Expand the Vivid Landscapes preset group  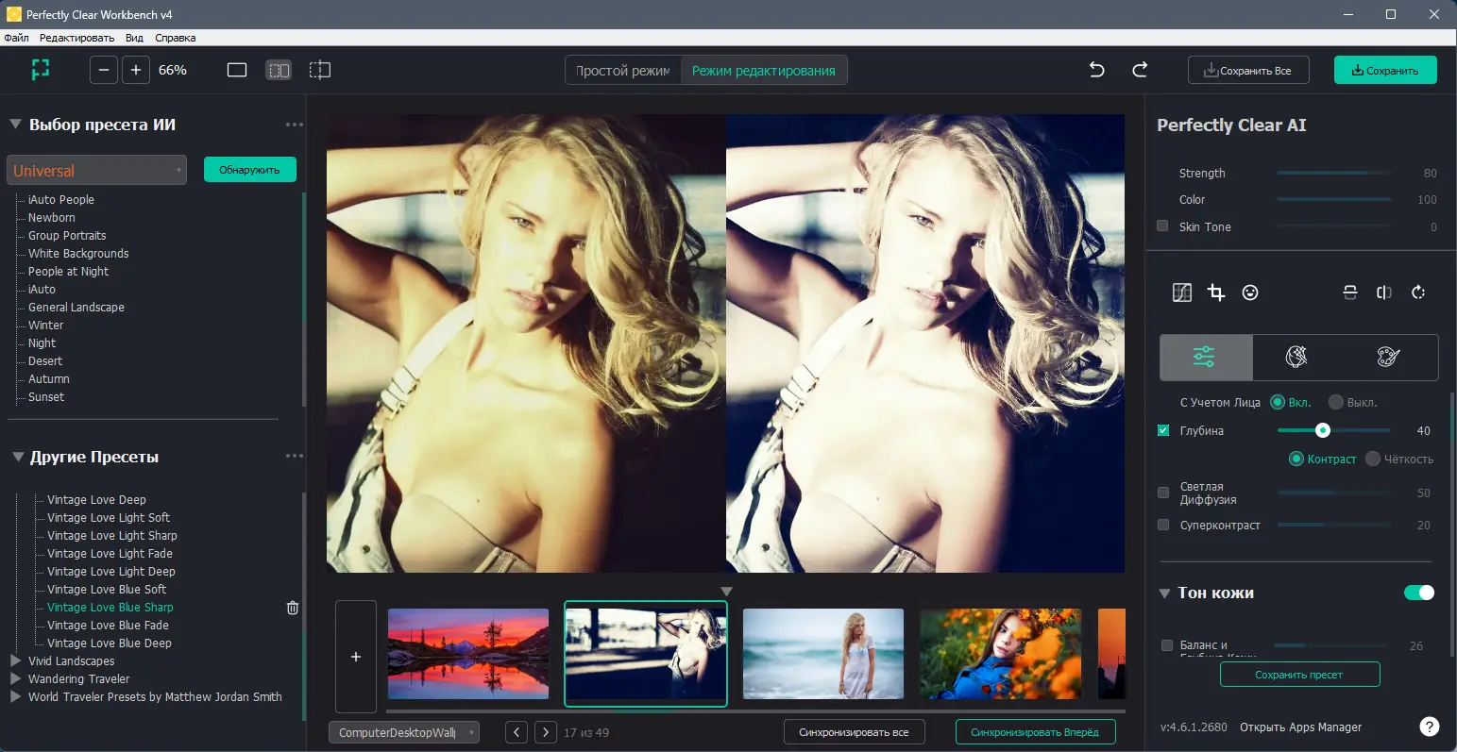pyautogui.click(x=15, y=660)
